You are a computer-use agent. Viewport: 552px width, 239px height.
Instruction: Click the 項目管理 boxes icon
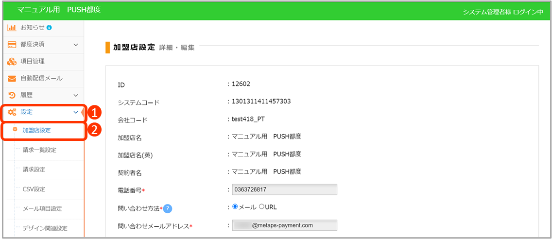(x=12, y=62)
